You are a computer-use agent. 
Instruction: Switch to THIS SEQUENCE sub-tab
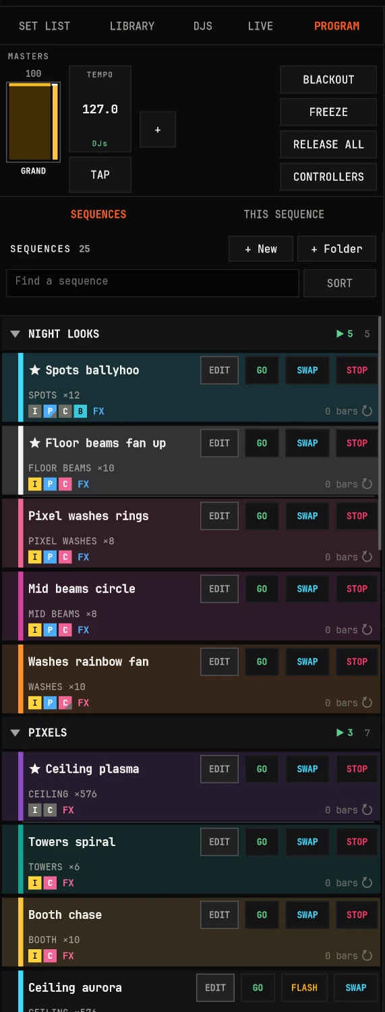284,215
